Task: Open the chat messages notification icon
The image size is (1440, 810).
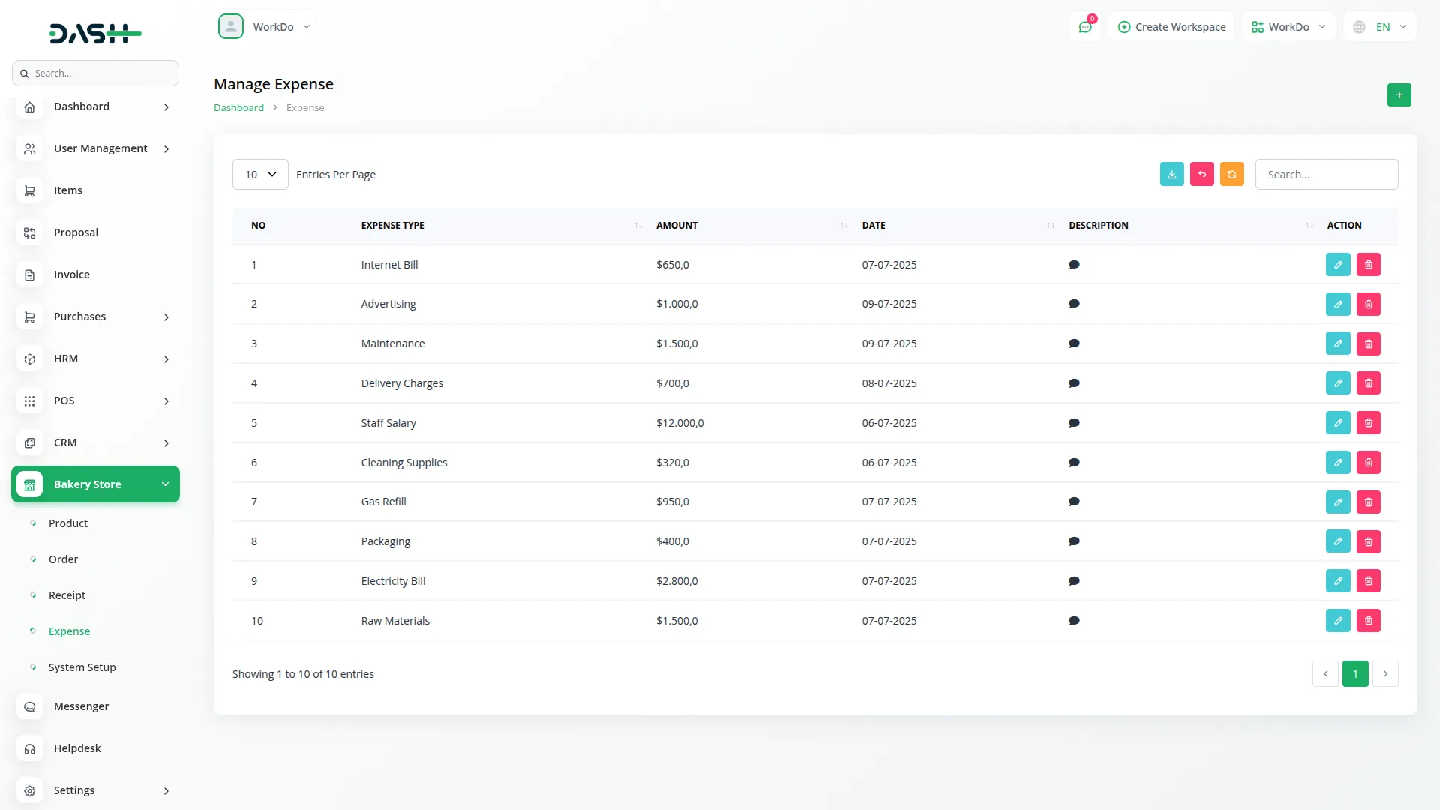Action: tap(1084, 27)
